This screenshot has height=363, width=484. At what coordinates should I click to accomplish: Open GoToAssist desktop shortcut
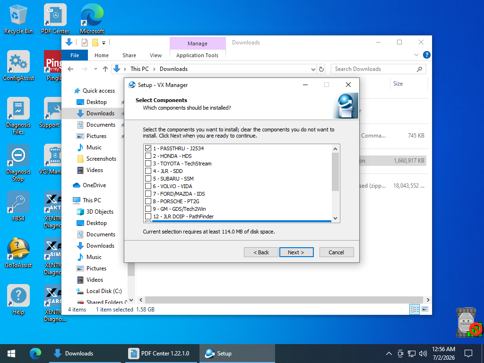[18, 253]
